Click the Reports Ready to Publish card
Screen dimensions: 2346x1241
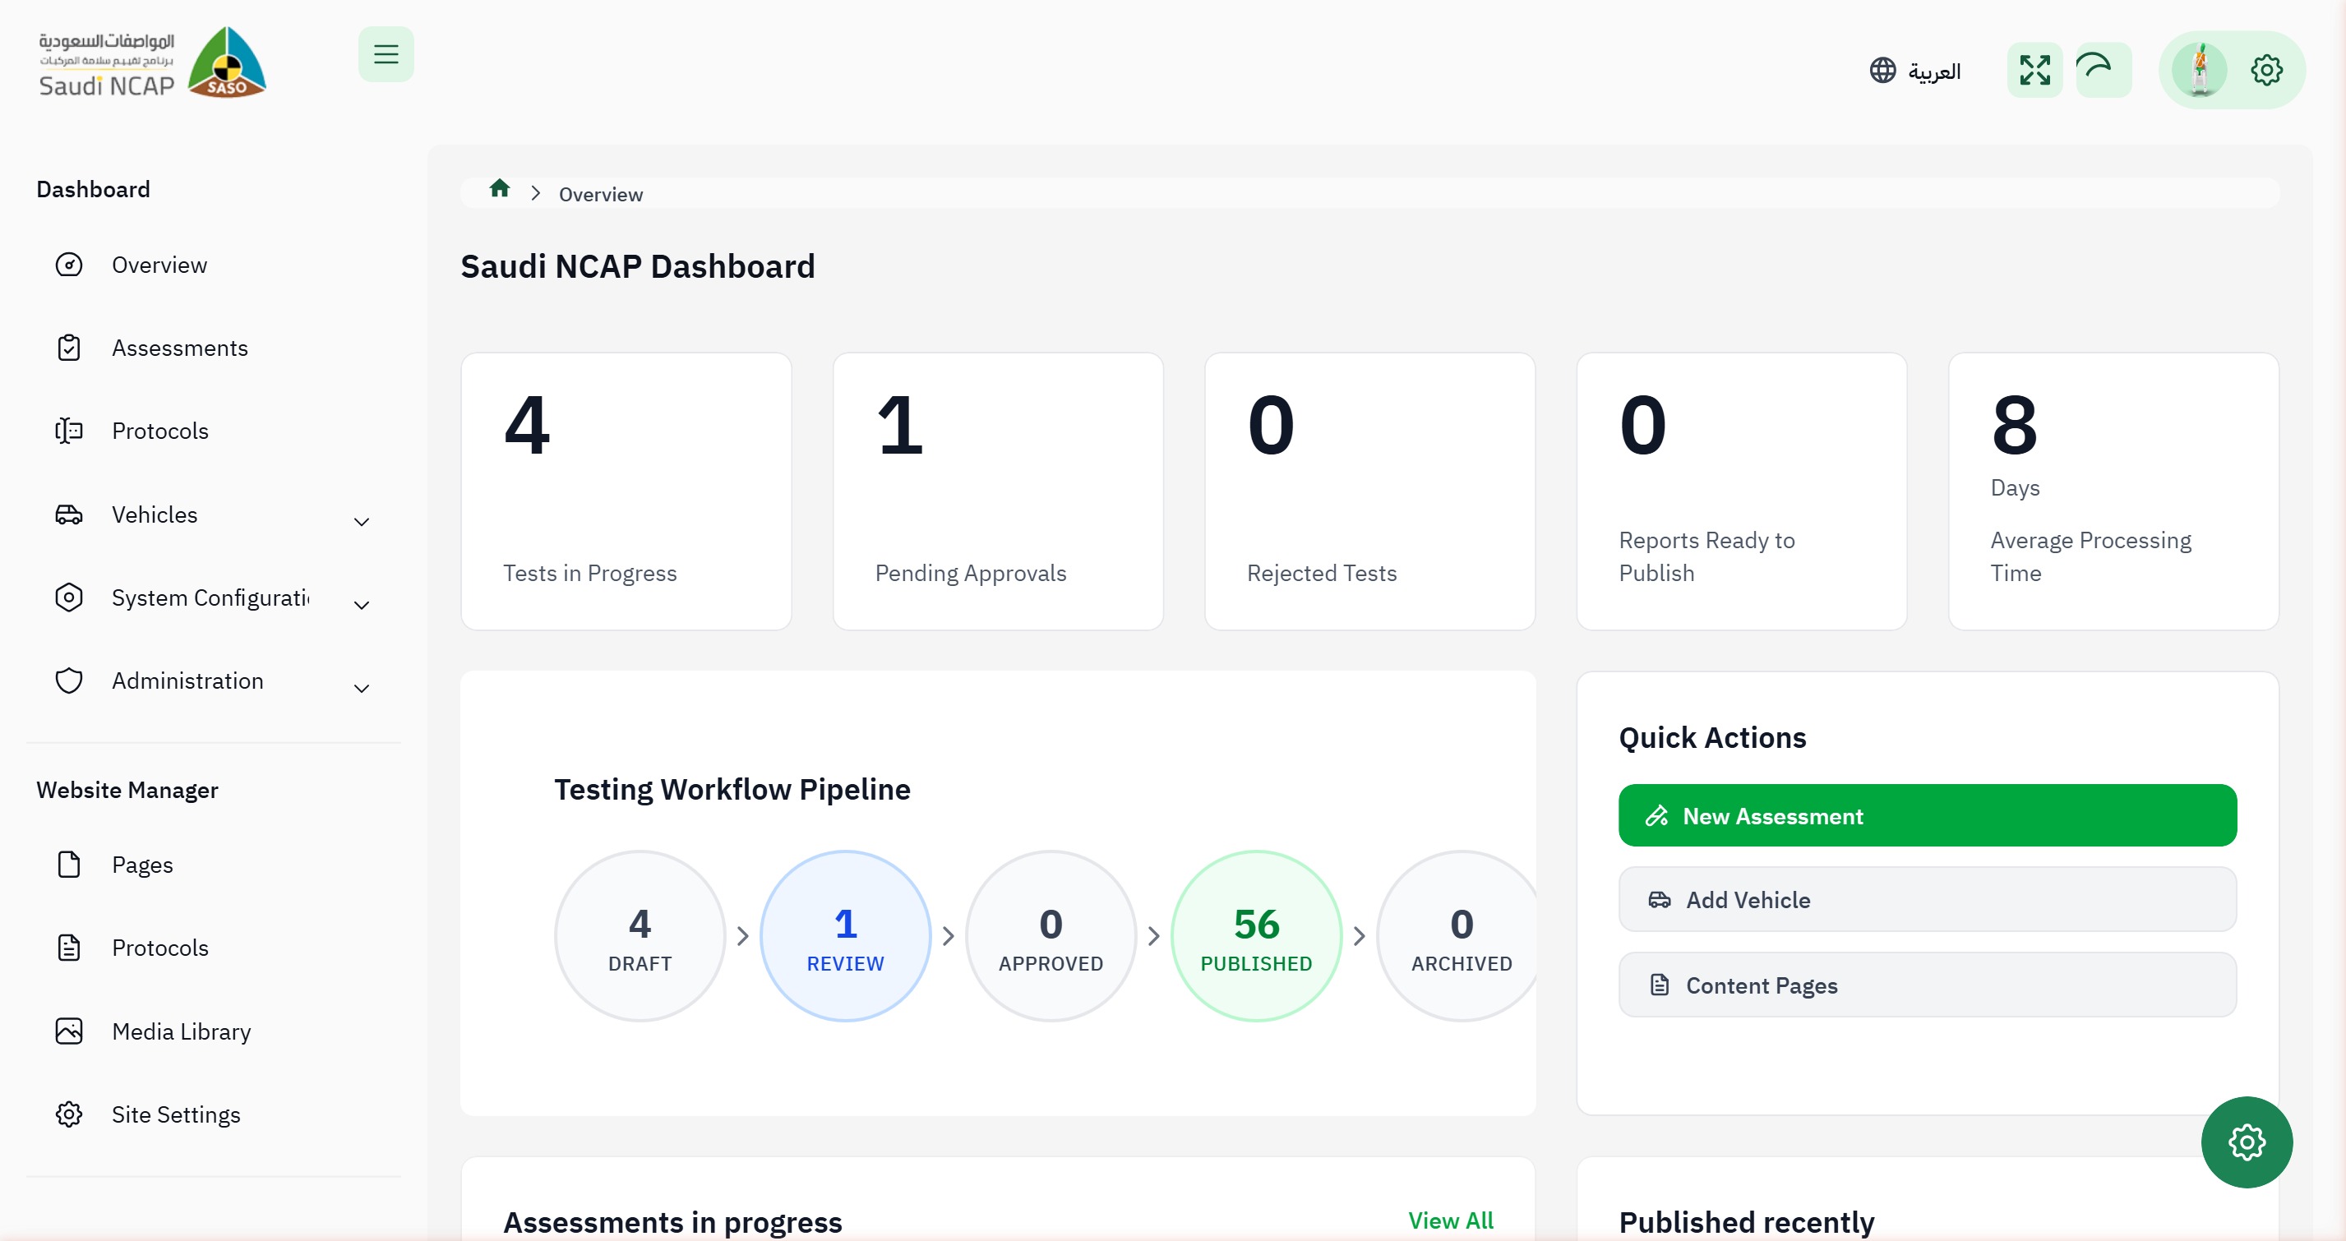[x=1741, y=491]
